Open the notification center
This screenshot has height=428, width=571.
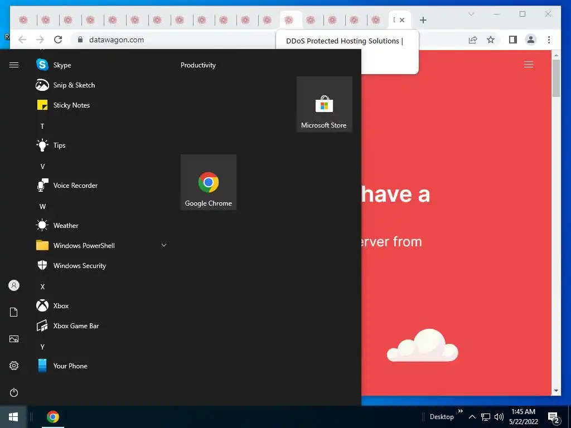(x=554, y=417)
